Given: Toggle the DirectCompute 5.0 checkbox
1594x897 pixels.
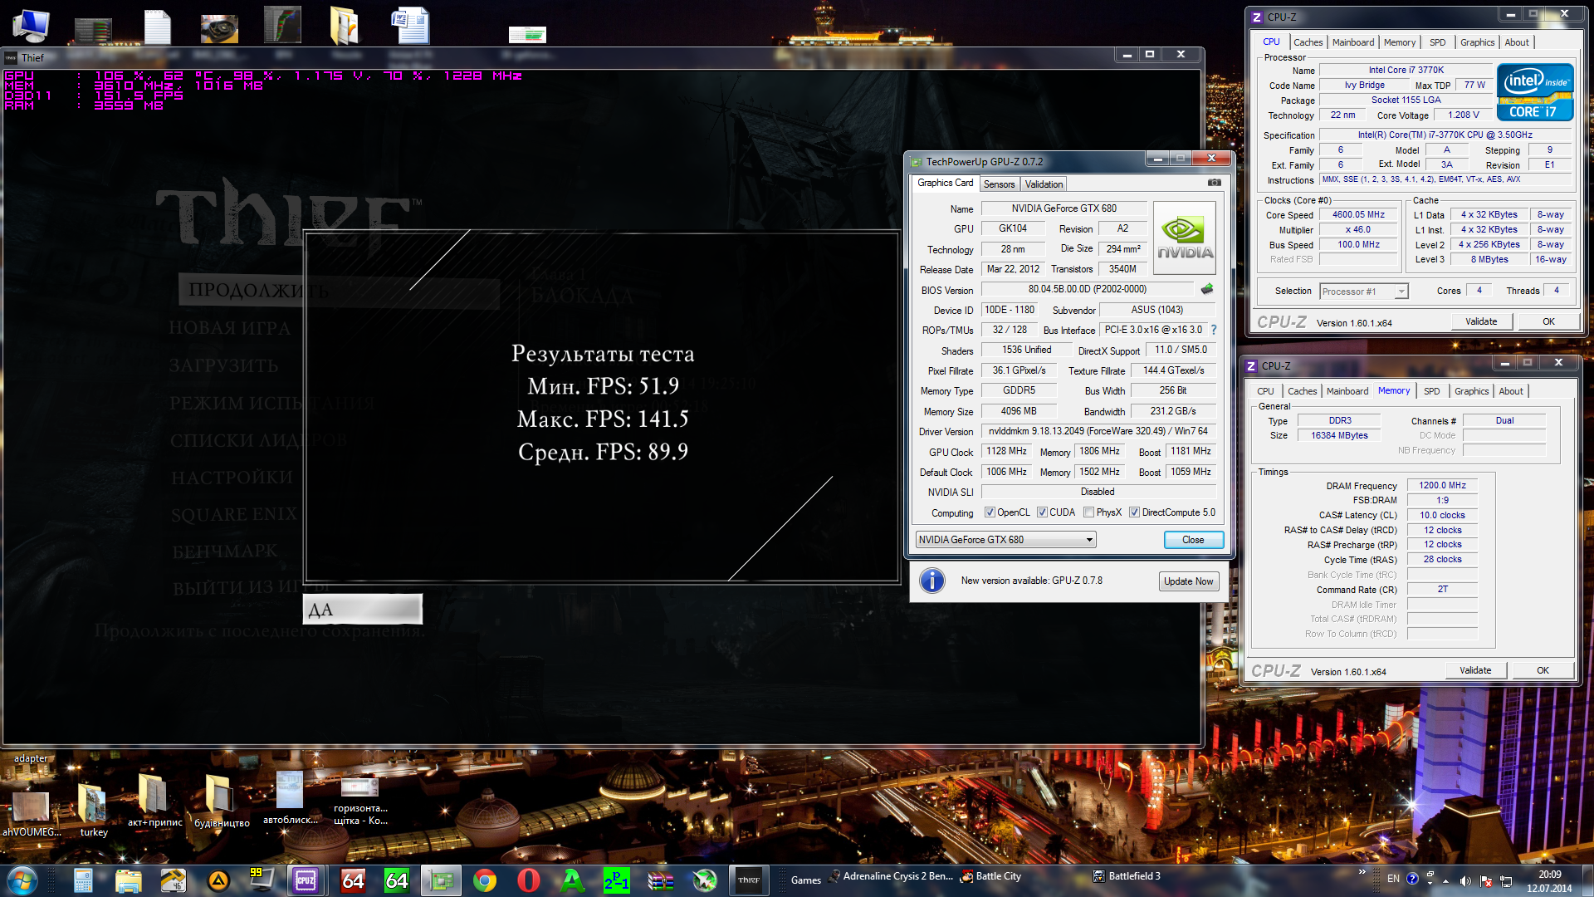Looking at the screenshot, I should tap(1134, 512).
